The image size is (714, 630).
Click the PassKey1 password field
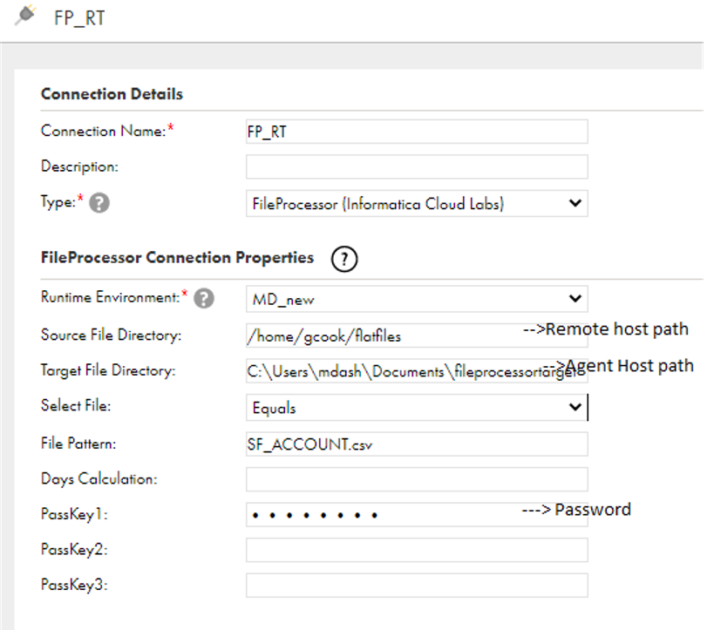(417, 515)
